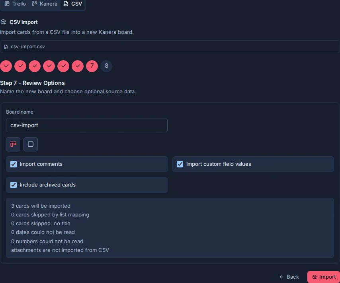Screen dimensions: 340x283
Task: Click '3 cards will be imported' text
Action: (x=41, y=206)
